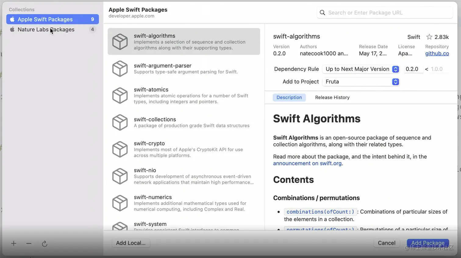This screenshot has width=461, height=258.
Task: Click the Dependency Rule dropdown arrows
Action: coord(395,69)
